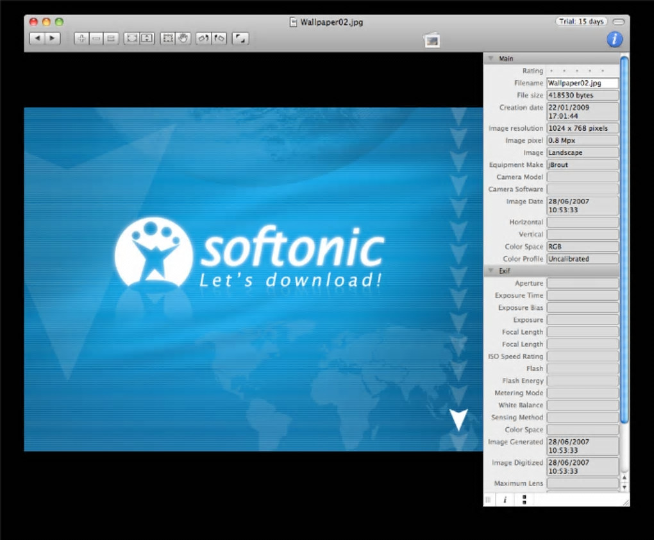Go to the previous image with the left arrow
The image size is (654, 540).
point(37,38)
